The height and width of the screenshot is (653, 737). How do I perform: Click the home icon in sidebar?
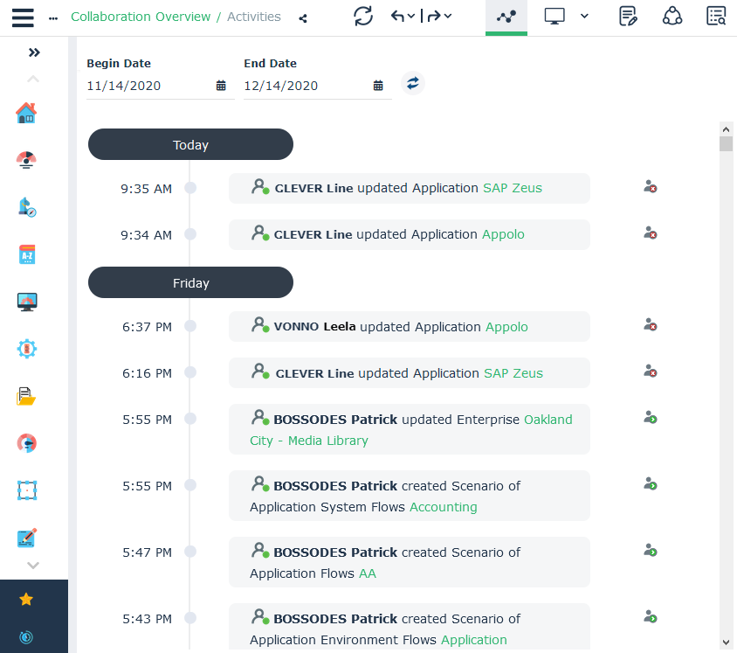[26, 113]
